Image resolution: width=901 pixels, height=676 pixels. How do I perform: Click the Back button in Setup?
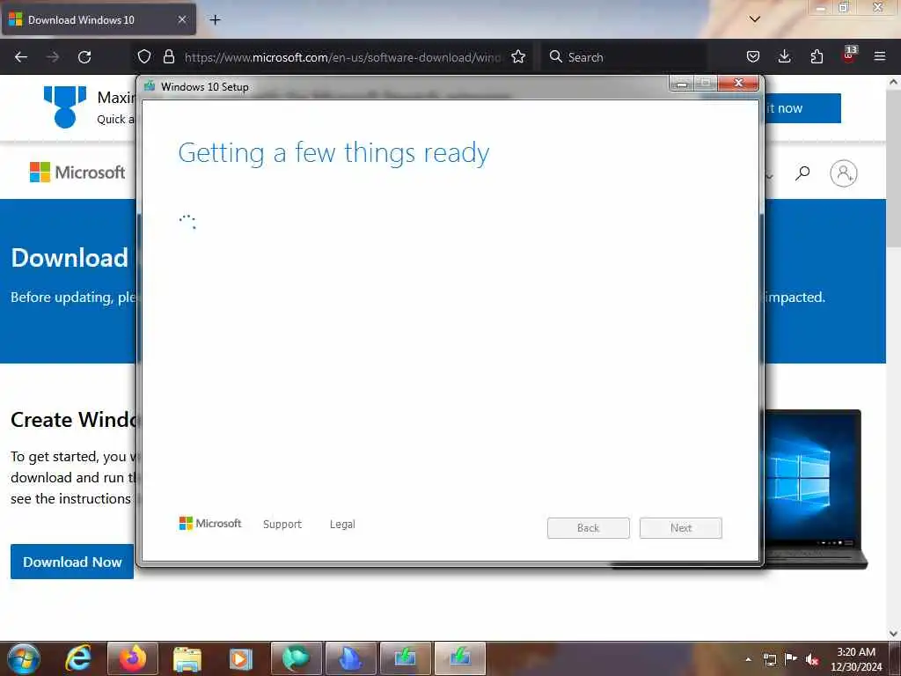(589, 528)
